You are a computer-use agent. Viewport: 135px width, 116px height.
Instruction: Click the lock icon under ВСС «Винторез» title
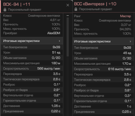pos(76,9)
